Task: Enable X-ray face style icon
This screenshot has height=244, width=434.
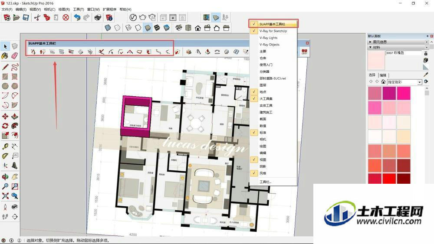Action: point(108,28)
